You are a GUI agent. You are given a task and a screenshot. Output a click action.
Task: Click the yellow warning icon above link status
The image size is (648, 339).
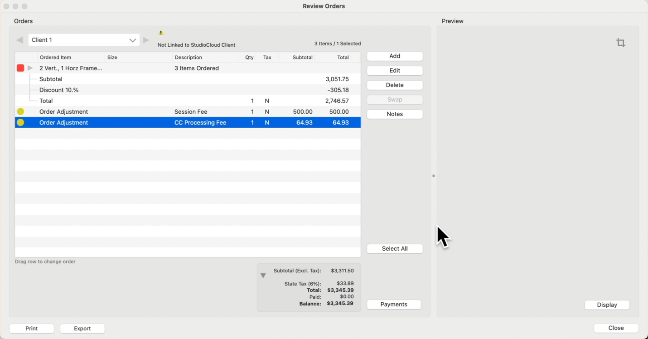pyautogui.click(x=161, y=33)
